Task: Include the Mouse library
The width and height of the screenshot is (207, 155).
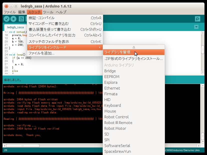Action: tap(134, 111)
